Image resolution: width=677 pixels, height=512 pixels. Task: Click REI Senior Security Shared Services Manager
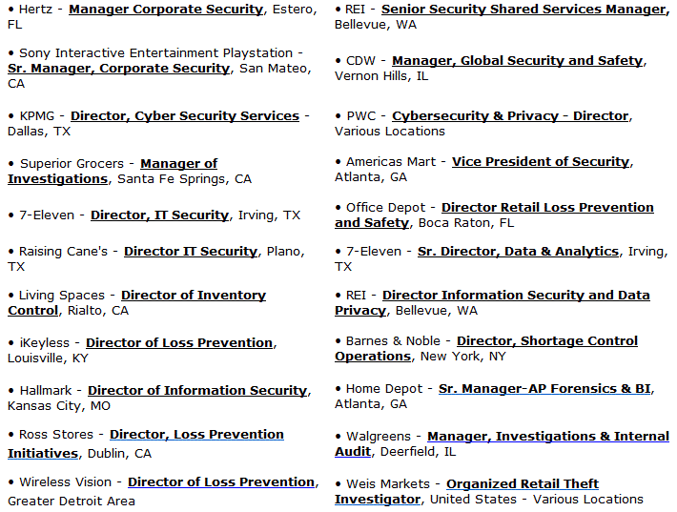click(x=524, y=10)
